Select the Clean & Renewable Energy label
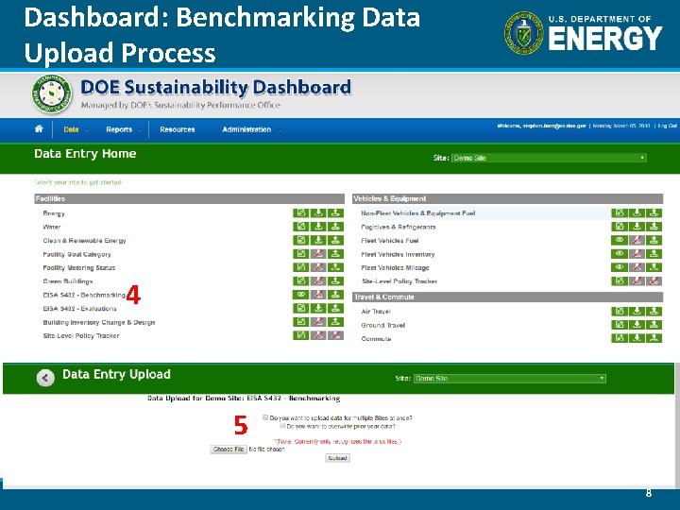This screenshot has width=680, height=510. point(84,240)
